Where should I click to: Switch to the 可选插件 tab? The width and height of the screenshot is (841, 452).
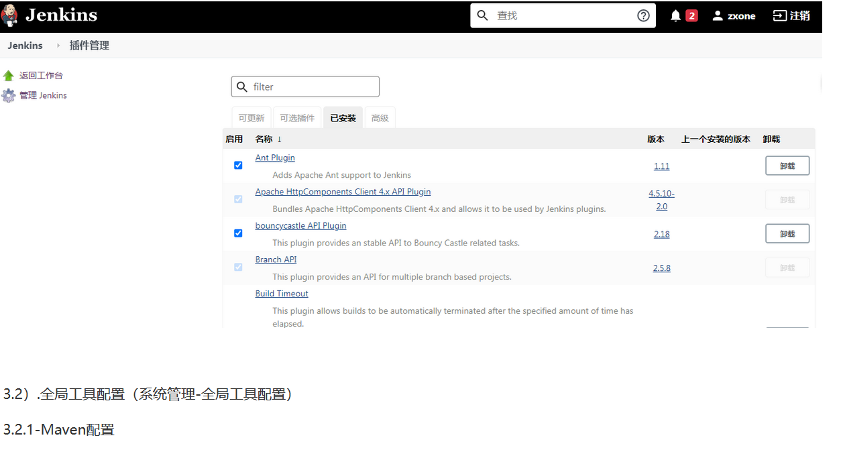click(297, 118)
